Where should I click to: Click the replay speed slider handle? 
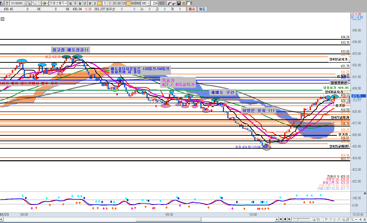(x=298, y=219)
